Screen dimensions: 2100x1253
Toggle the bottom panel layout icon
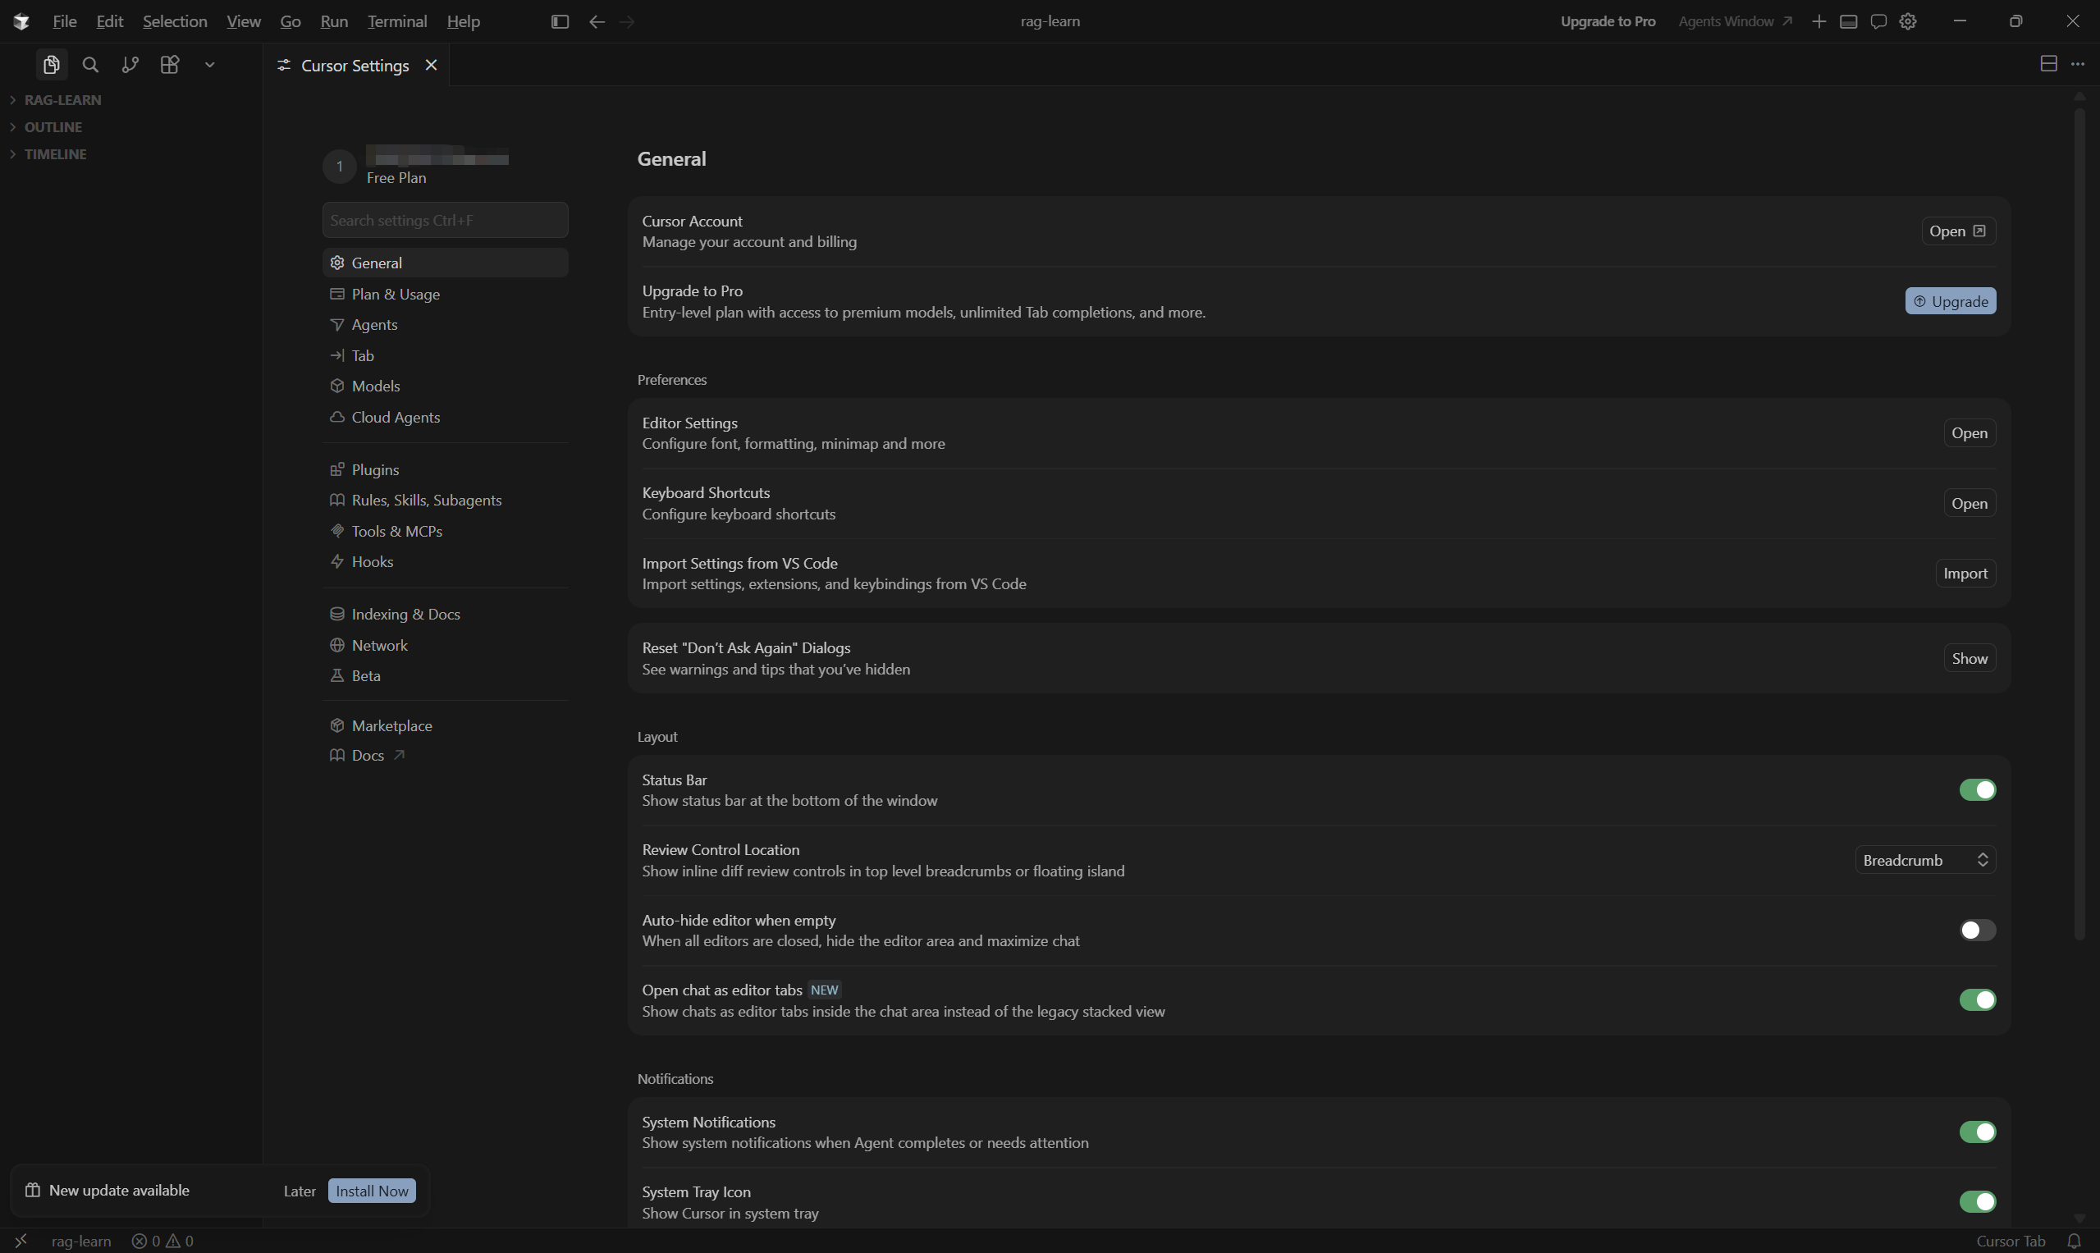(1848, 22)
